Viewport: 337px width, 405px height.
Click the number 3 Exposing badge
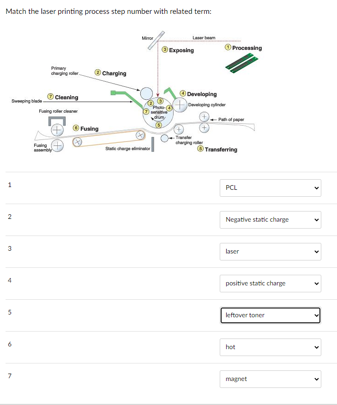click(x=165, y=49)
